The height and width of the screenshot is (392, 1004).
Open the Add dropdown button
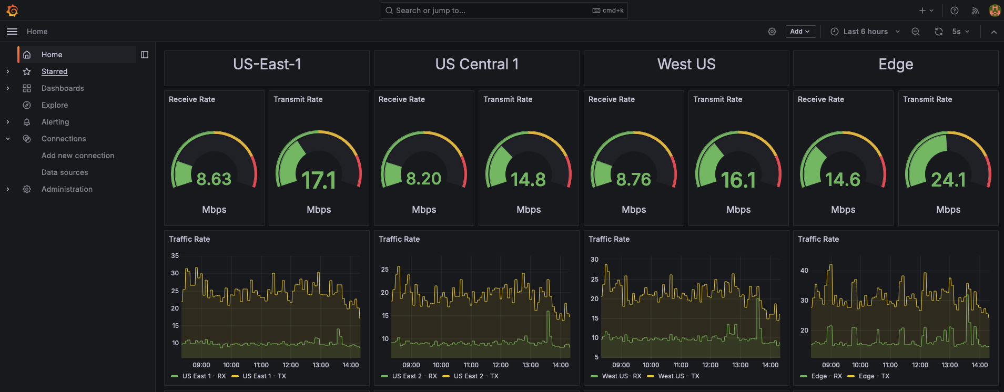[x=800, y=32]
